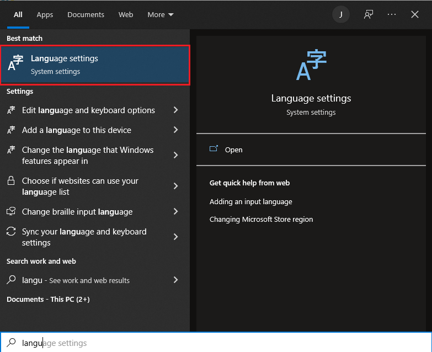Image resolution: width=432 pixels, height=352 pixels.
Task: Click the magnifier icon next to langu
Action: click(x=11, y=280)
